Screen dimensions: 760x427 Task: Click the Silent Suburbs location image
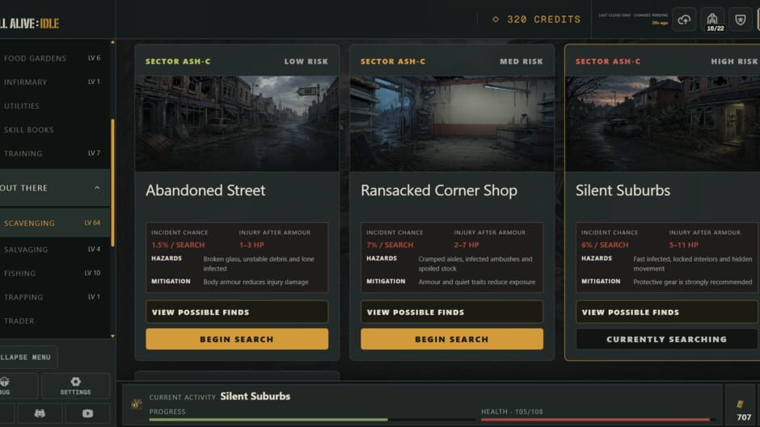click(x=663, y=123)
